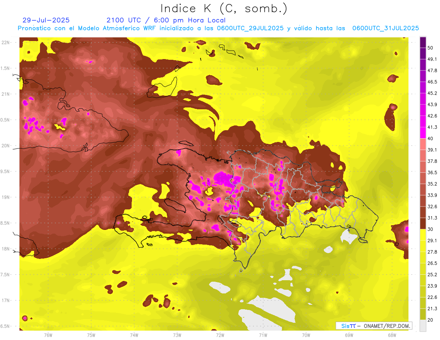Click the '1.5N' latitude axis label
This screenshot has height=340, width=440.
[5, 68]
